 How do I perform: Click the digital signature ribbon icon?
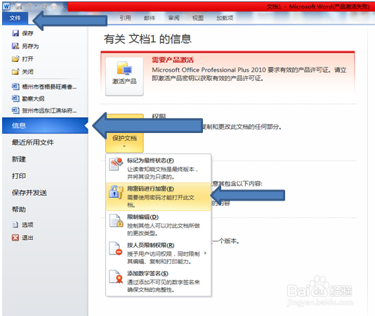pyautogui.click(x=116, y=277)
